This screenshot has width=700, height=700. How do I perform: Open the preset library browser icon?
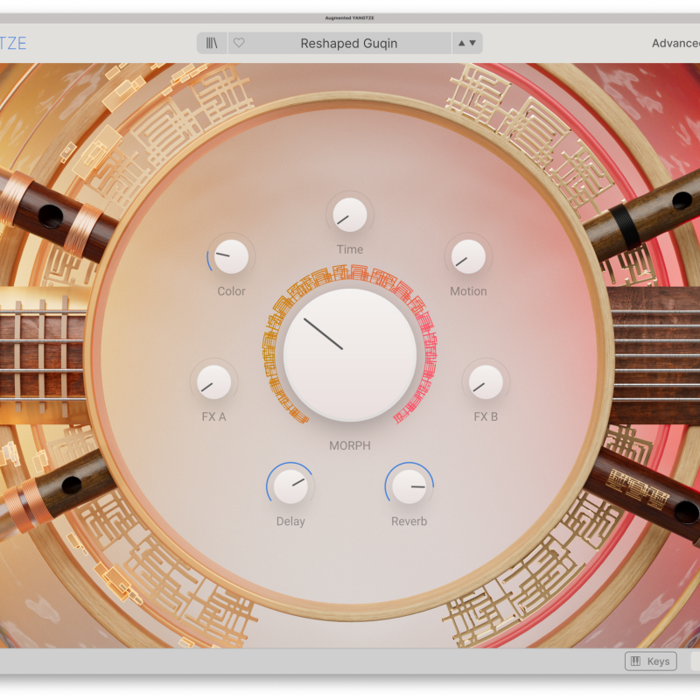(x=212, y=43)
